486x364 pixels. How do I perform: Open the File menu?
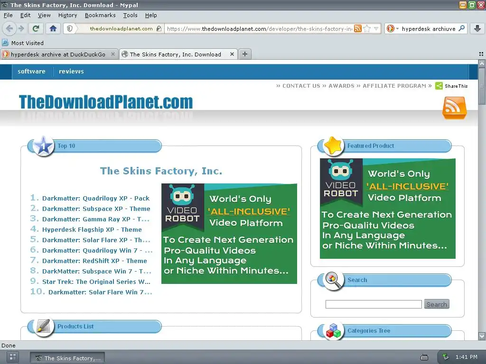tap(8, 15)
